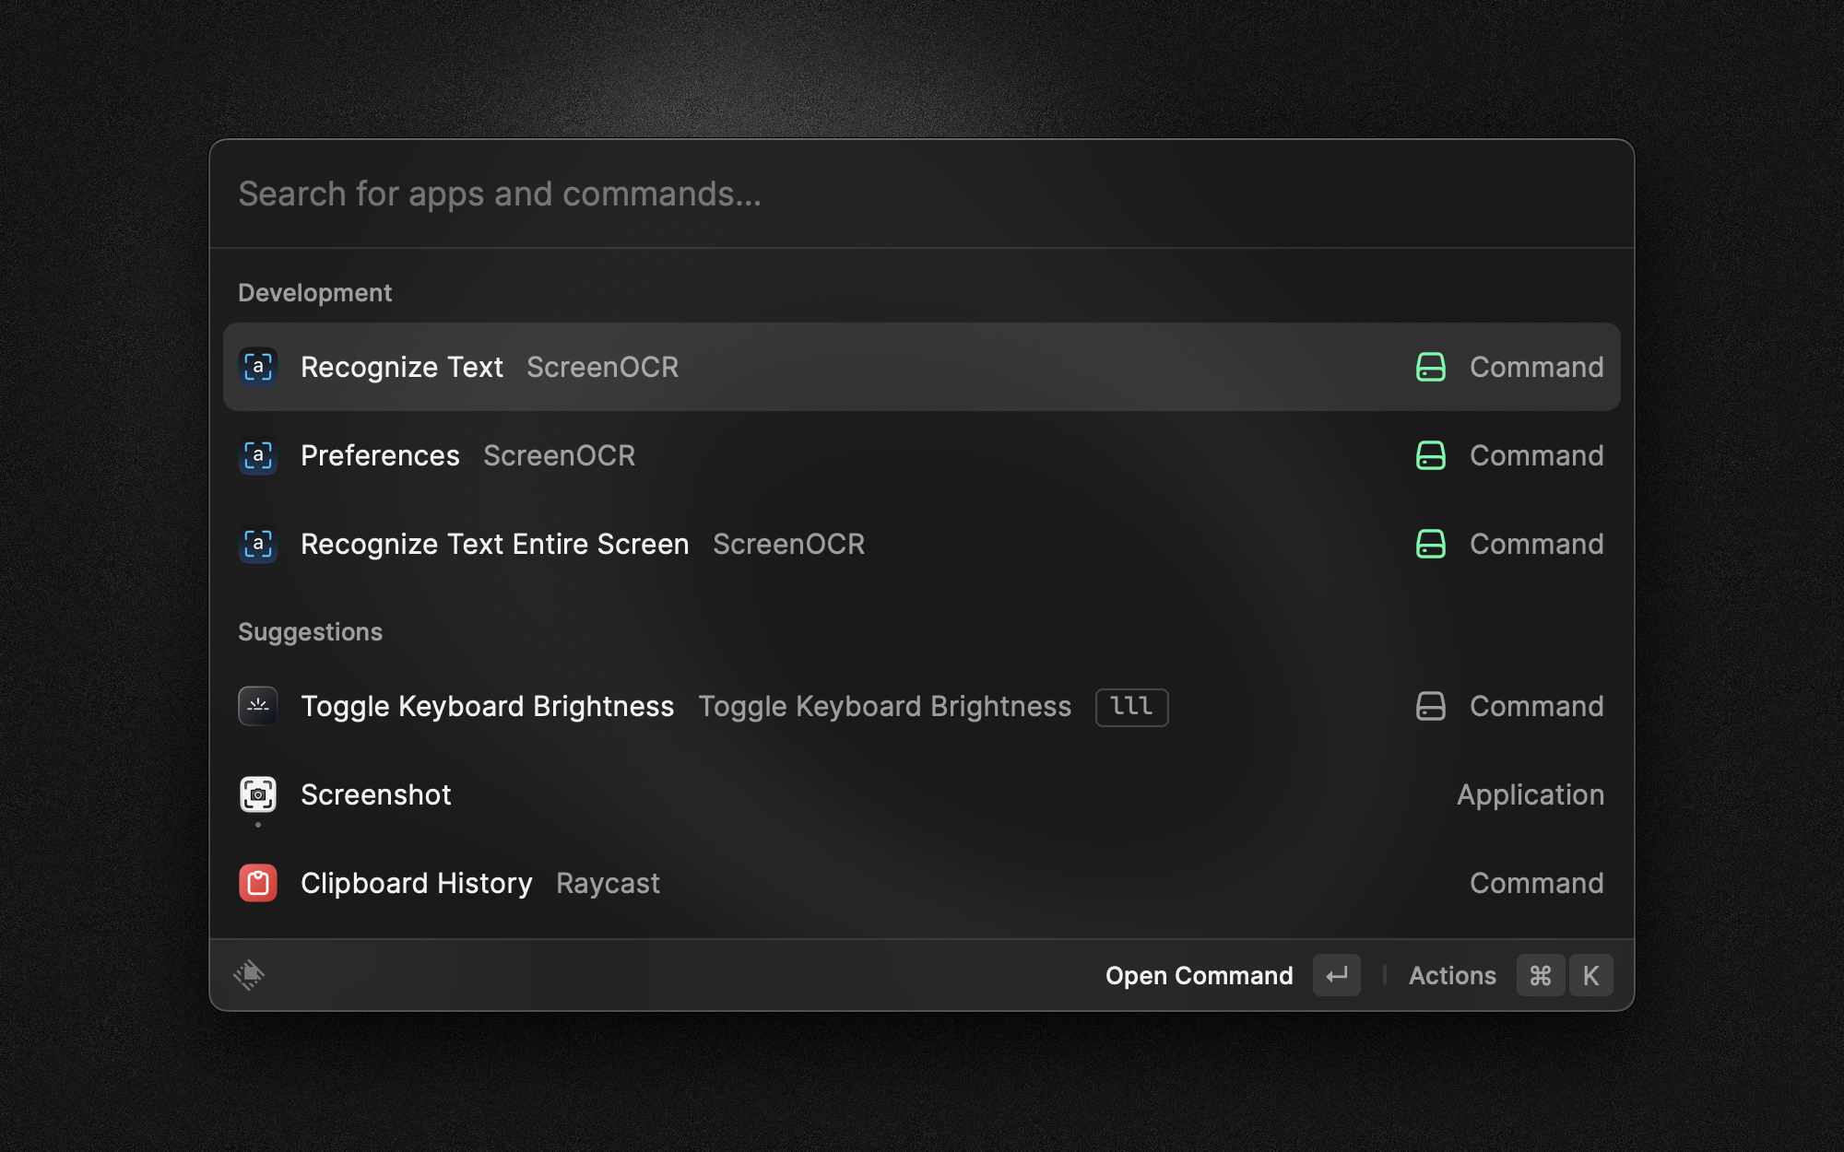
Task: Click the 'lll' alias badge
Action: coord(1131,707)
